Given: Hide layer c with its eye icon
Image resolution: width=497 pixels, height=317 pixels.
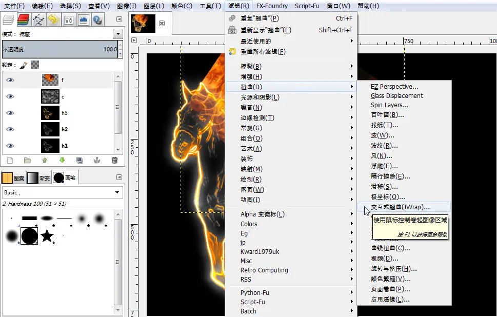Looking at the screenshot, I should pos(10,96).
